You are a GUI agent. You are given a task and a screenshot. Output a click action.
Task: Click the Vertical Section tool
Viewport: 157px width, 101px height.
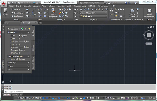point(132,13)
